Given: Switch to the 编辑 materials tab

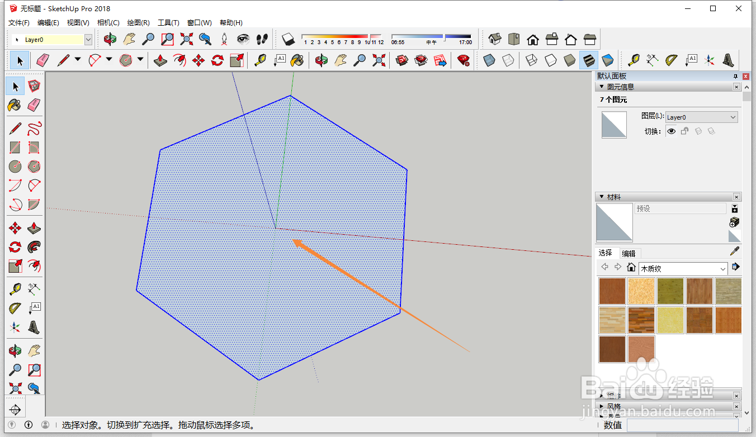Looking at the screenshot, I should coord(629,253).
